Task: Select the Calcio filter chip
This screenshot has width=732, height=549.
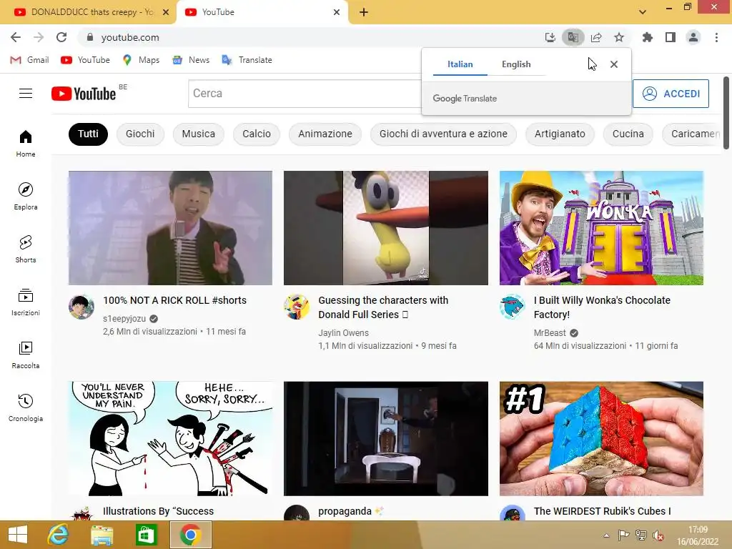Action: tap(257, 134)
